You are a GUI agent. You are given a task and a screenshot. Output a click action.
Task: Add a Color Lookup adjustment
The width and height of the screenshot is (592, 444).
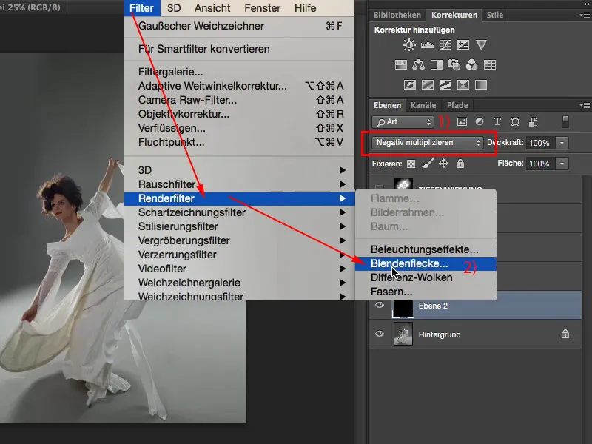(490, 65)
